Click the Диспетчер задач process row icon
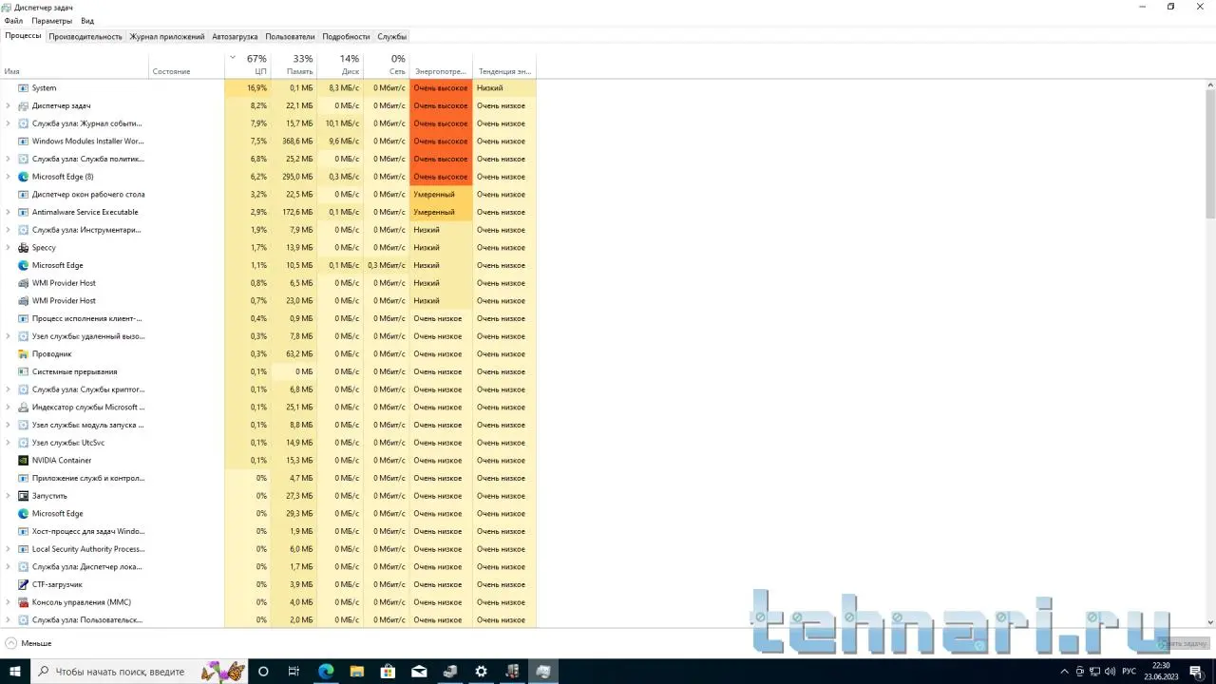The width and height of the screenshot is (1216, 684). pos(24,105)
